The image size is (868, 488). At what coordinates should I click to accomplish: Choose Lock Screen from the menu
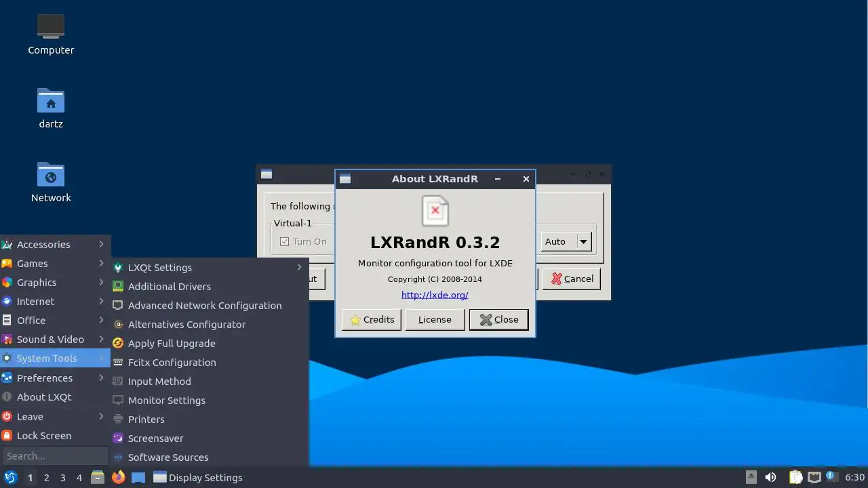coord(55,436)
